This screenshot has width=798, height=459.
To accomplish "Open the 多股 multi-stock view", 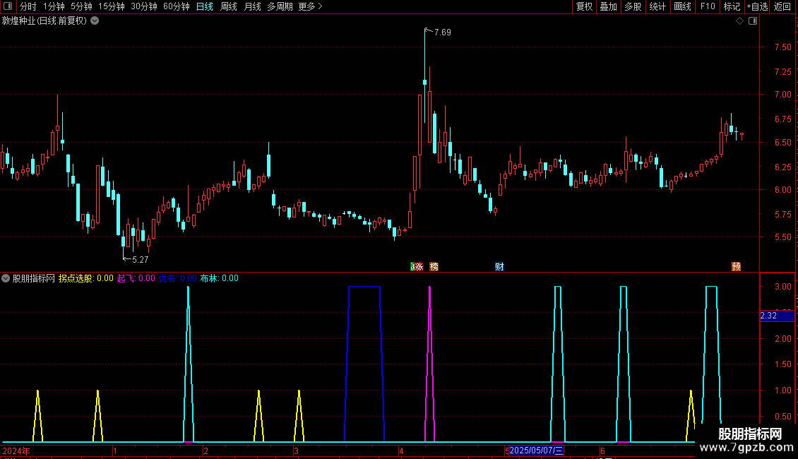I will [x=633, y=6].
